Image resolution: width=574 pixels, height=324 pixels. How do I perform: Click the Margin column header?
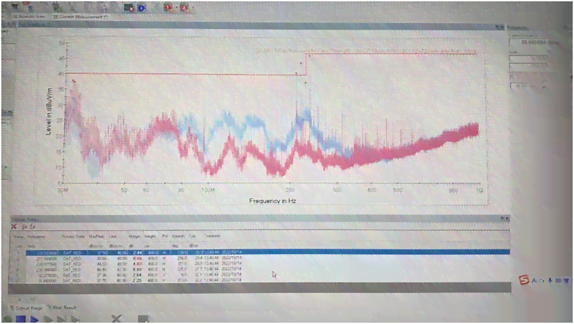click(x=134, y=237)
